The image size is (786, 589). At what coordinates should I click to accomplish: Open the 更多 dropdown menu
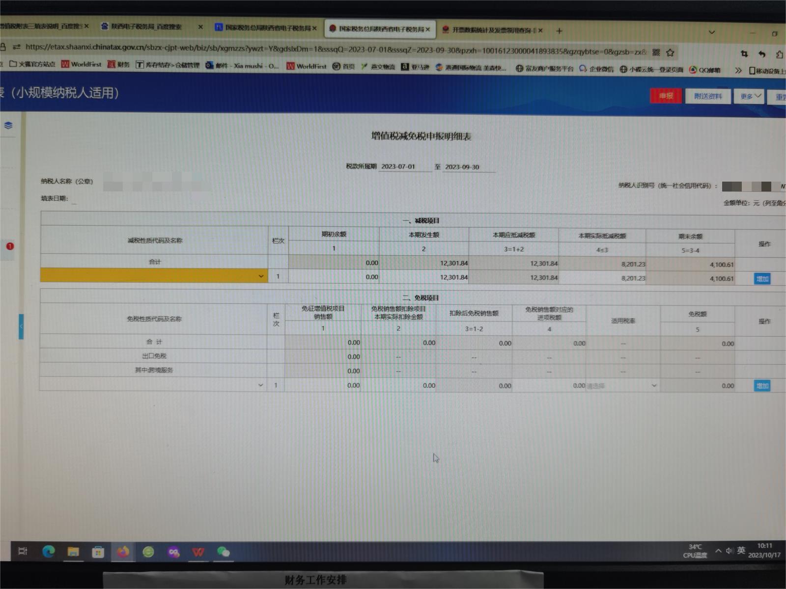[750, 96]
